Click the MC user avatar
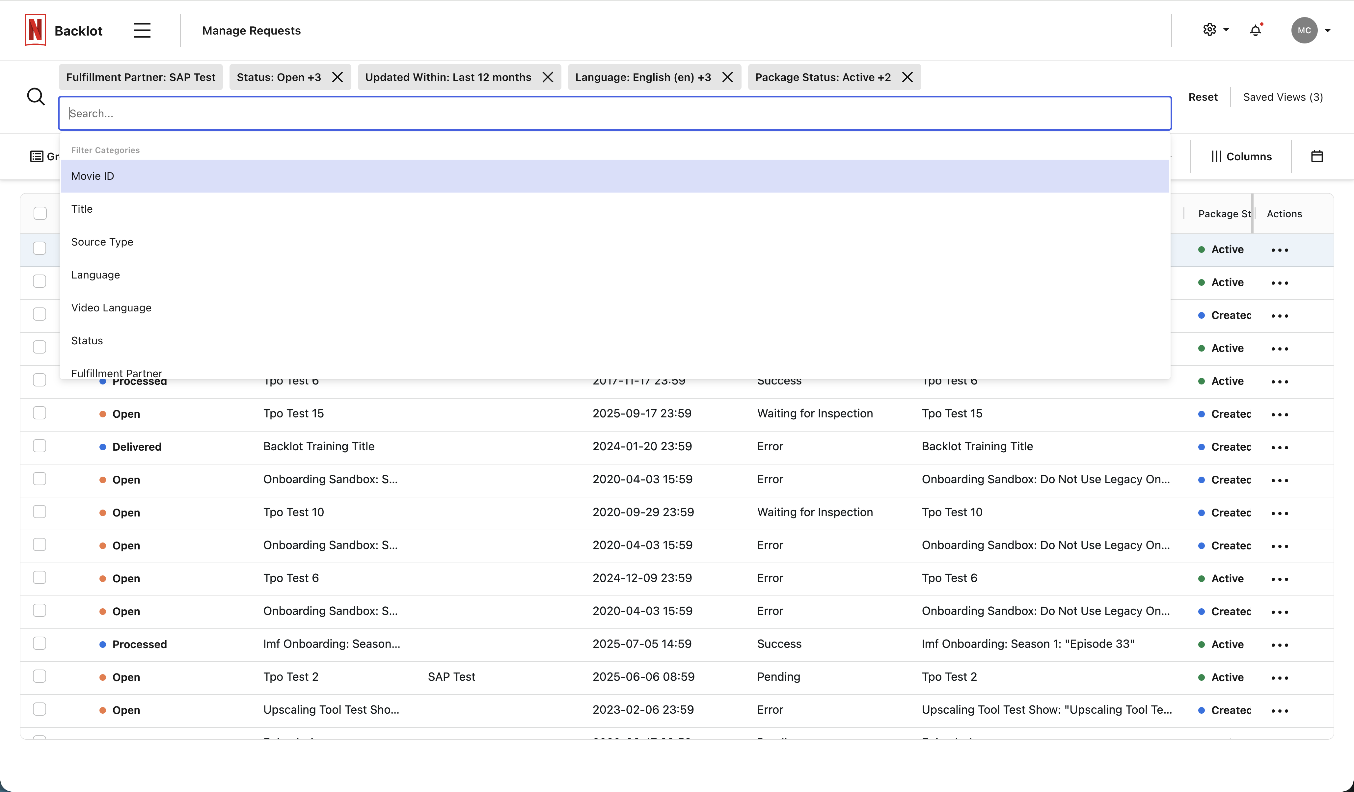 click(1305, 30)
